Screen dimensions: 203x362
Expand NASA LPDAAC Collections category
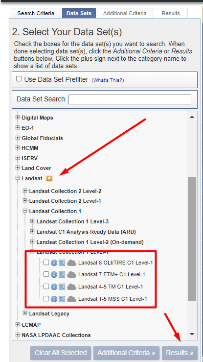click(x=18, y=335)
